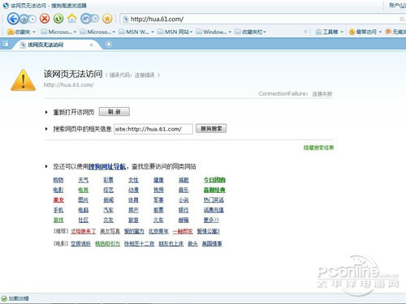Click the address bar showing http://hua.61.com/
This screenshot has width=406, height=304.
[x=262, y=19]
